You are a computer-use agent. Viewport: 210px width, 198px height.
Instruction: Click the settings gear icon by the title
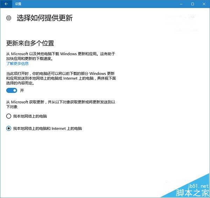tap(9, 18)
